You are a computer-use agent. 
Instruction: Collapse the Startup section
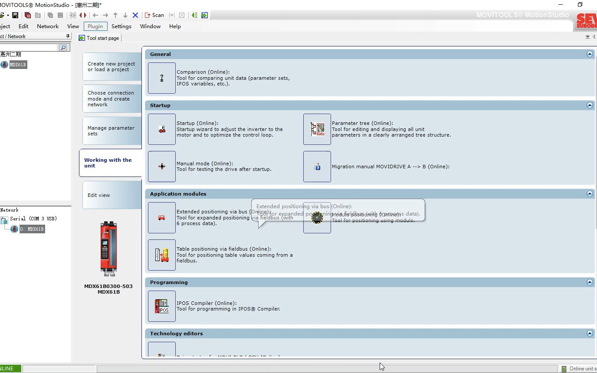[x=590, y=105]
